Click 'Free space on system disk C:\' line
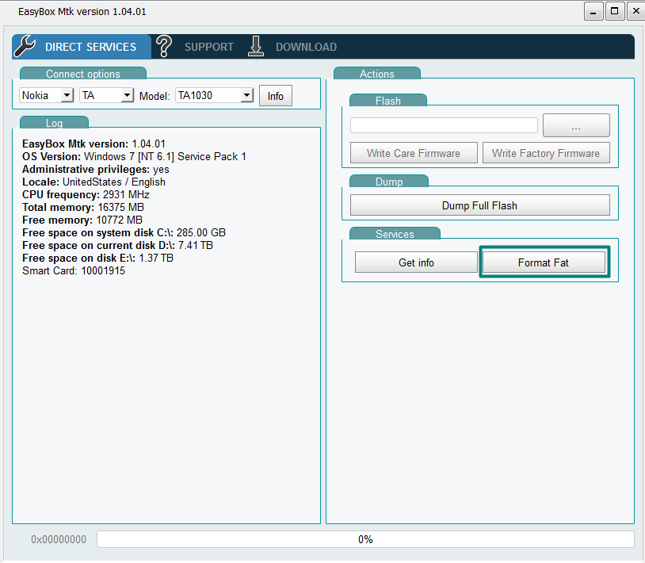Viewport: 645px width, 563px height. tap(124, 233)
